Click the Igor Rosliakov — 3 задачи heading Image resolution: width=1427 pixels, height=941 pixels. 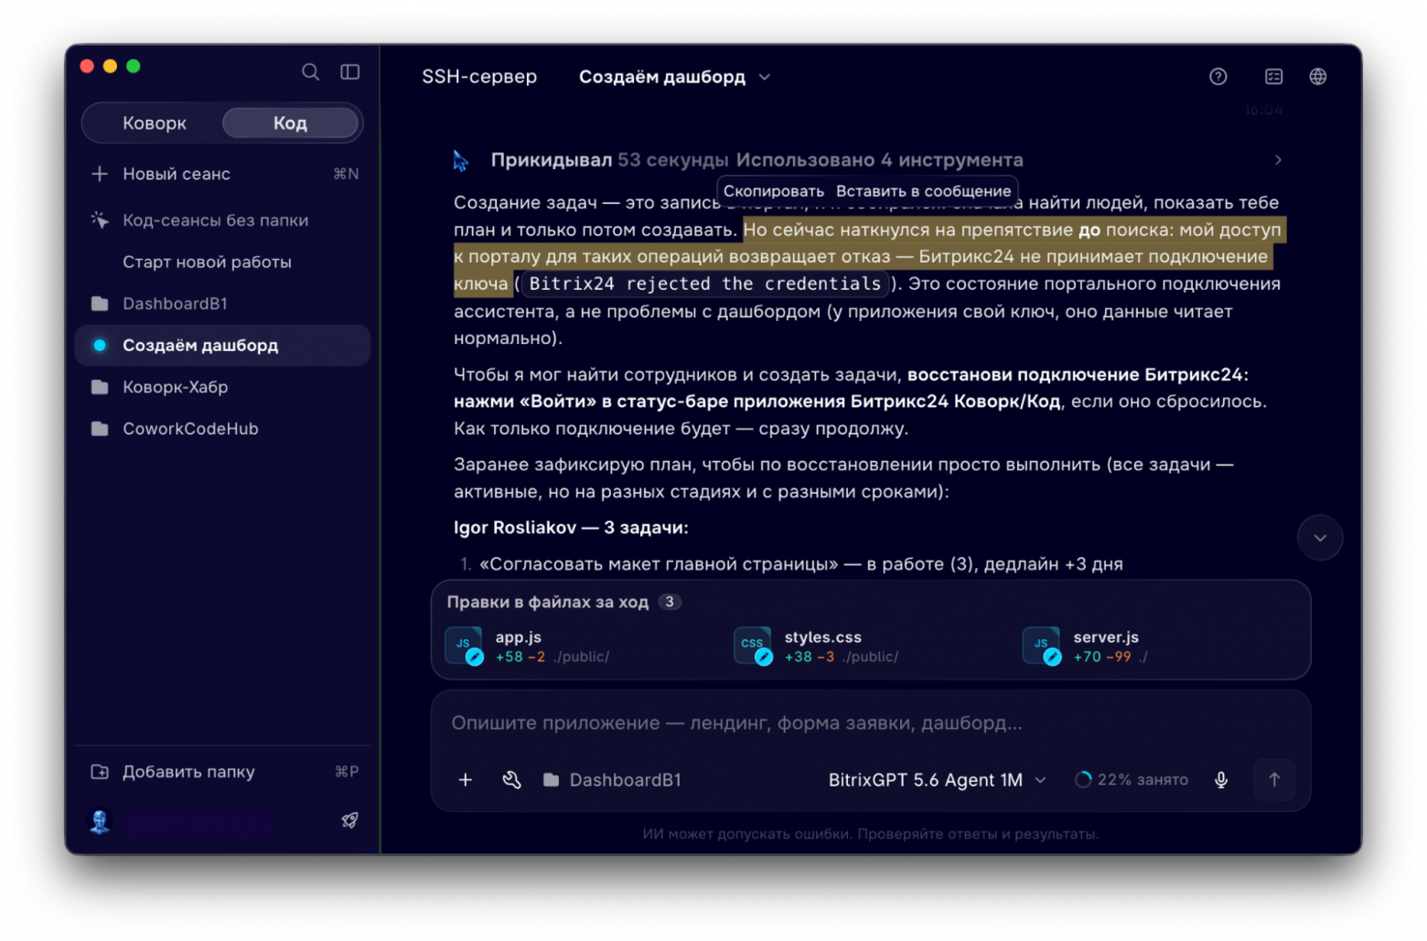[571, 528]
